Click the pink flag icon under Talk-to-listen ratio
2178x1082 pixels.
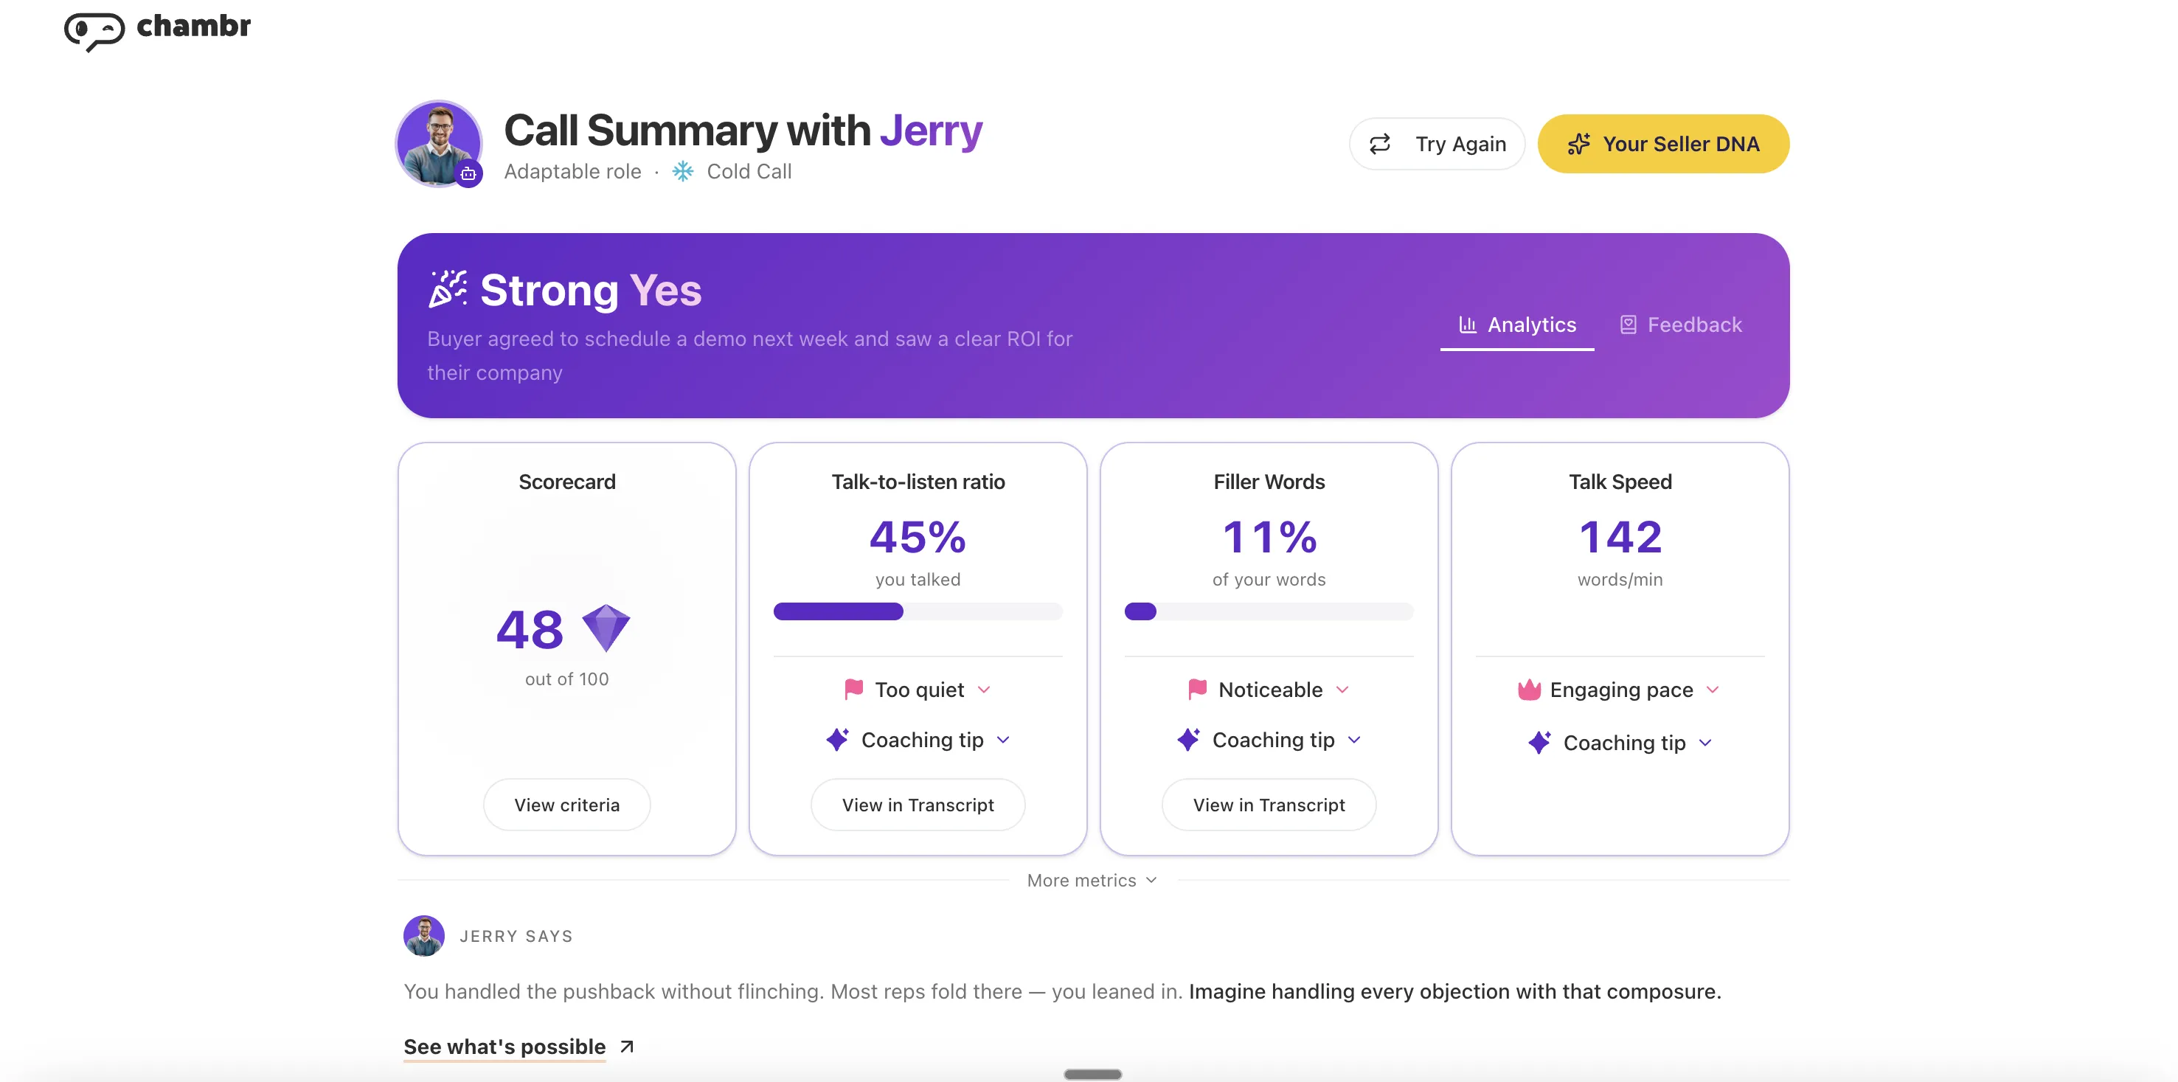(x=853, y=689)
